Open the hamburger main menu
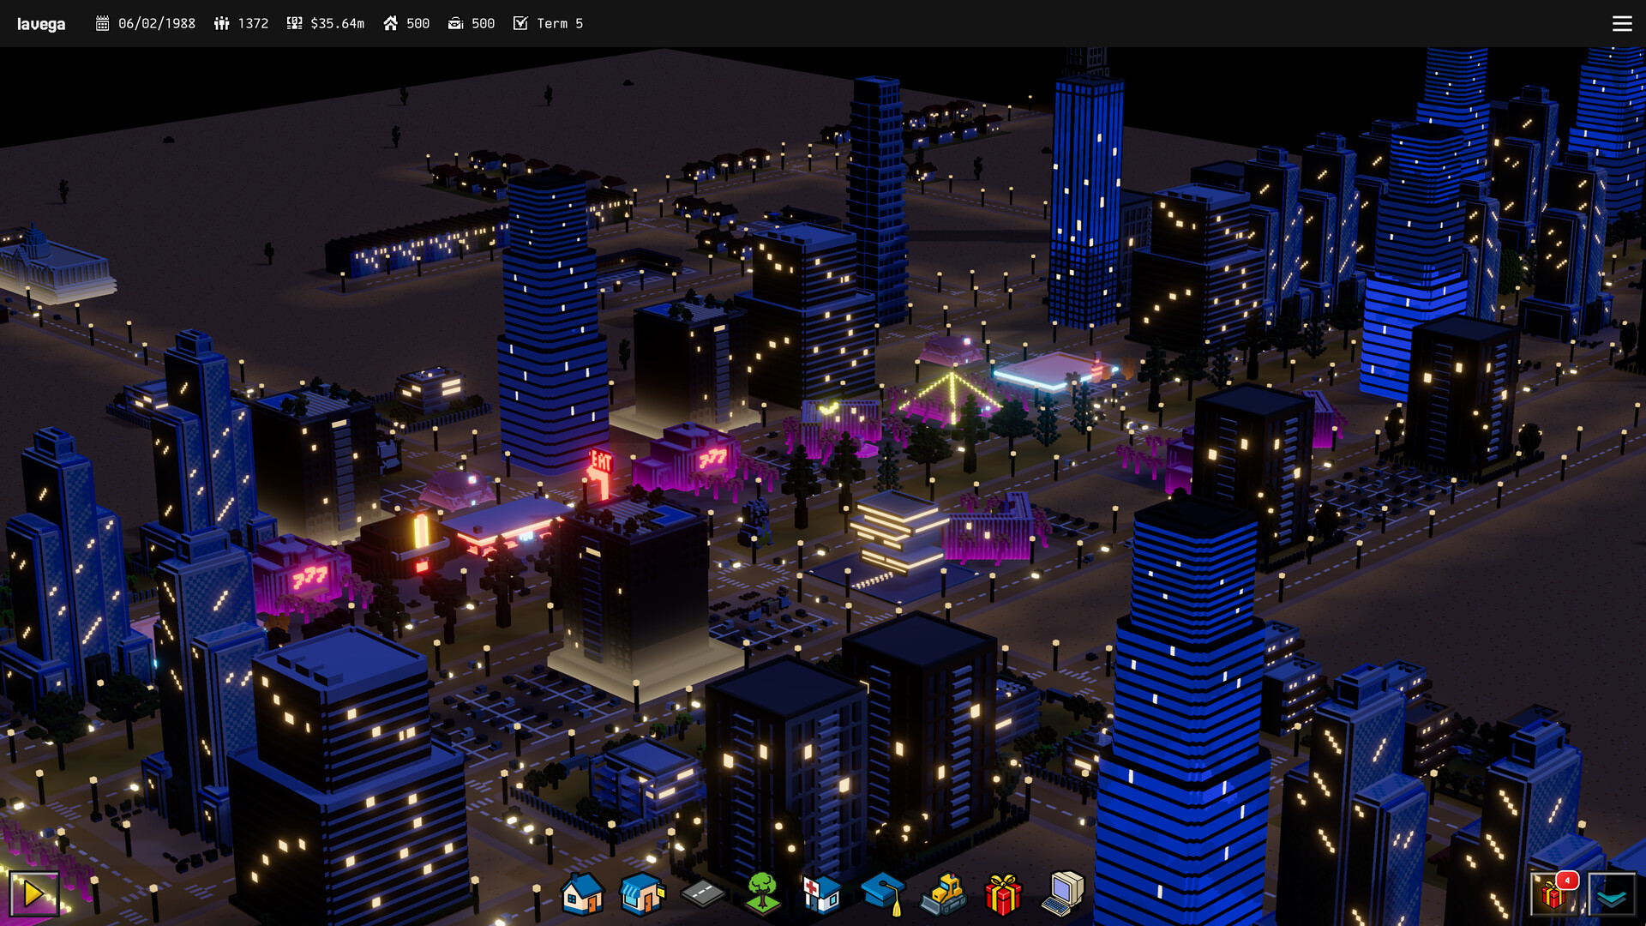The width and height of the screenshot is (1646, 926). (1622, 23)
